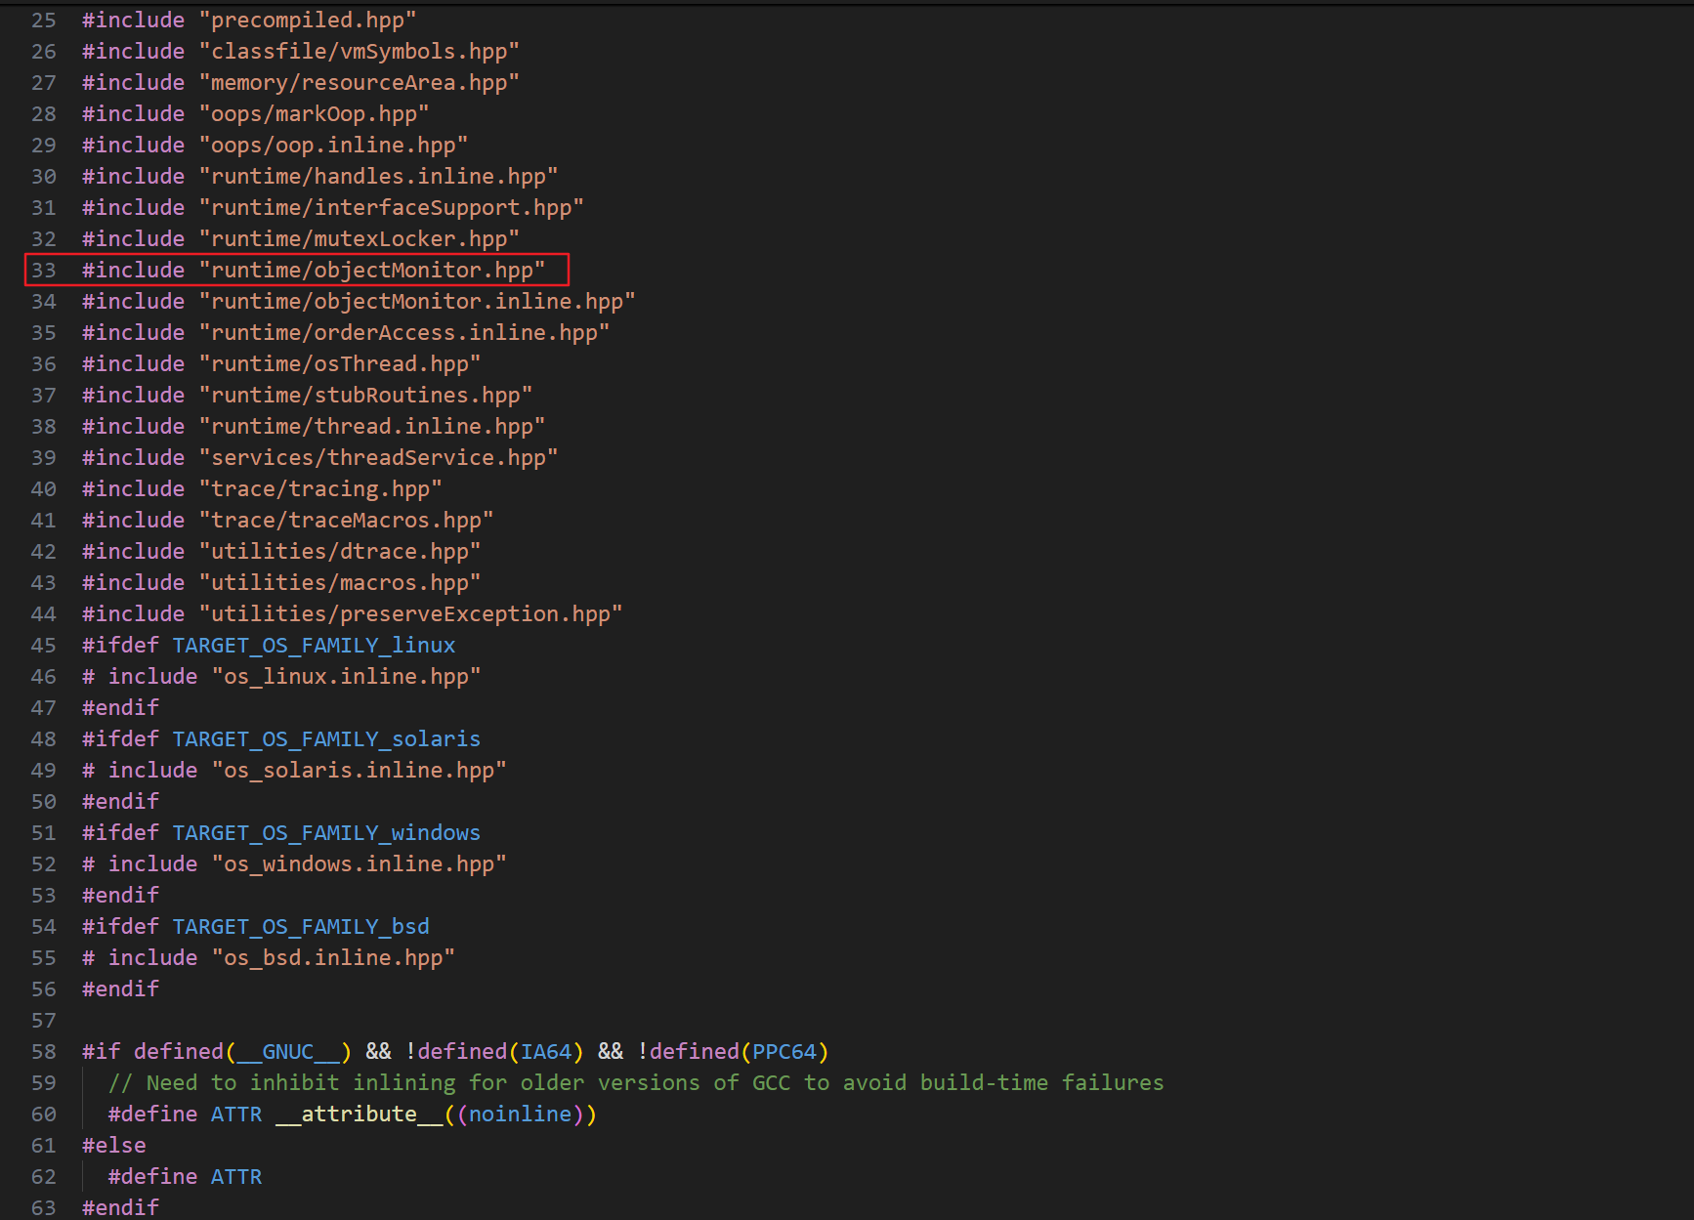The height and width of the screenshot is (1220, 1694).
Task: Click the "os_linux.inline.hpp" include string
Action: pos(346,677)
